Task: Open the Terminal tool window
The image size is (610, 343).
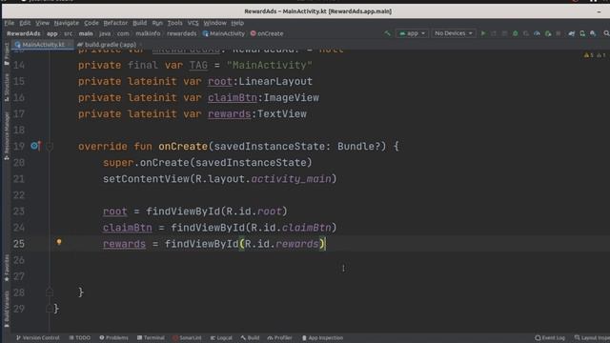Action: (x=151, y=338)
